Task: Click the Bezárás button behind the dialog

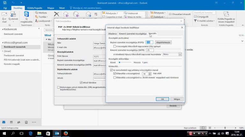Action: 173,106
